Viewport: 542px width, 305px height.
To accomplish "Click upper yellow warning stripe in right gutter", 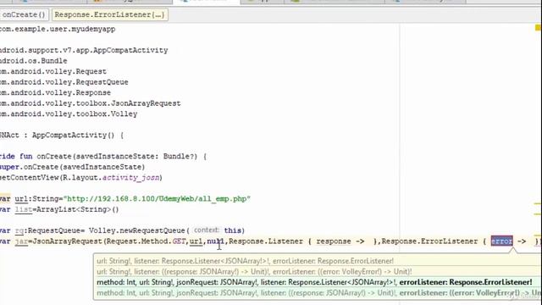I will 538,203.
